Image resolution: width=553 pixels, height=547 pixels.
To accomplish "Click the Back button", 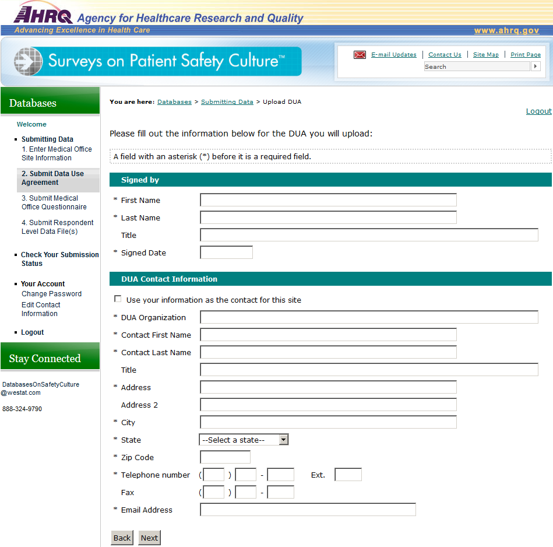I will click(x=122, y=538).
